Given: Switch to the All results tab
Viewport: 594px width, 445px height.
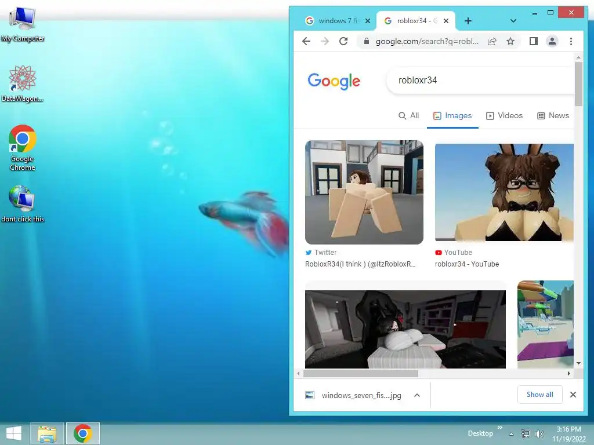Looking at the screenshot, I should (409, 115).
